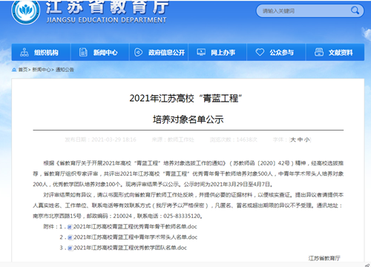
Task: Open the 网上办事 navigation tab
Action: coord(217,52)
